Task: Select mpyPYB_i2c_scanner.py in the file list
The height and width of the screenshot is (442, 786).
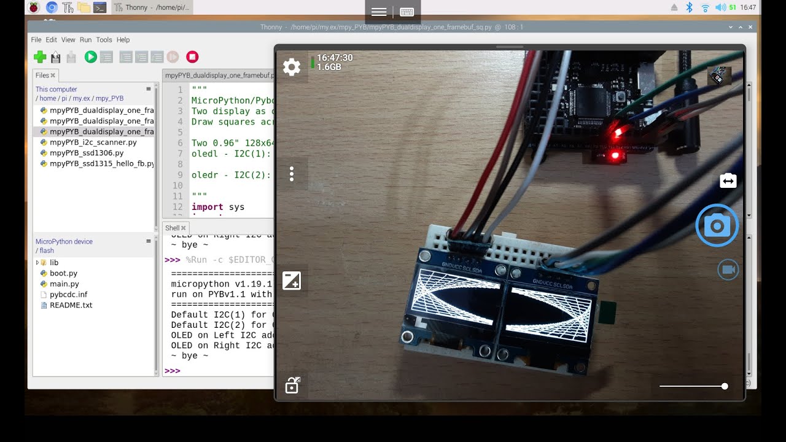Action: pos(93,142)
